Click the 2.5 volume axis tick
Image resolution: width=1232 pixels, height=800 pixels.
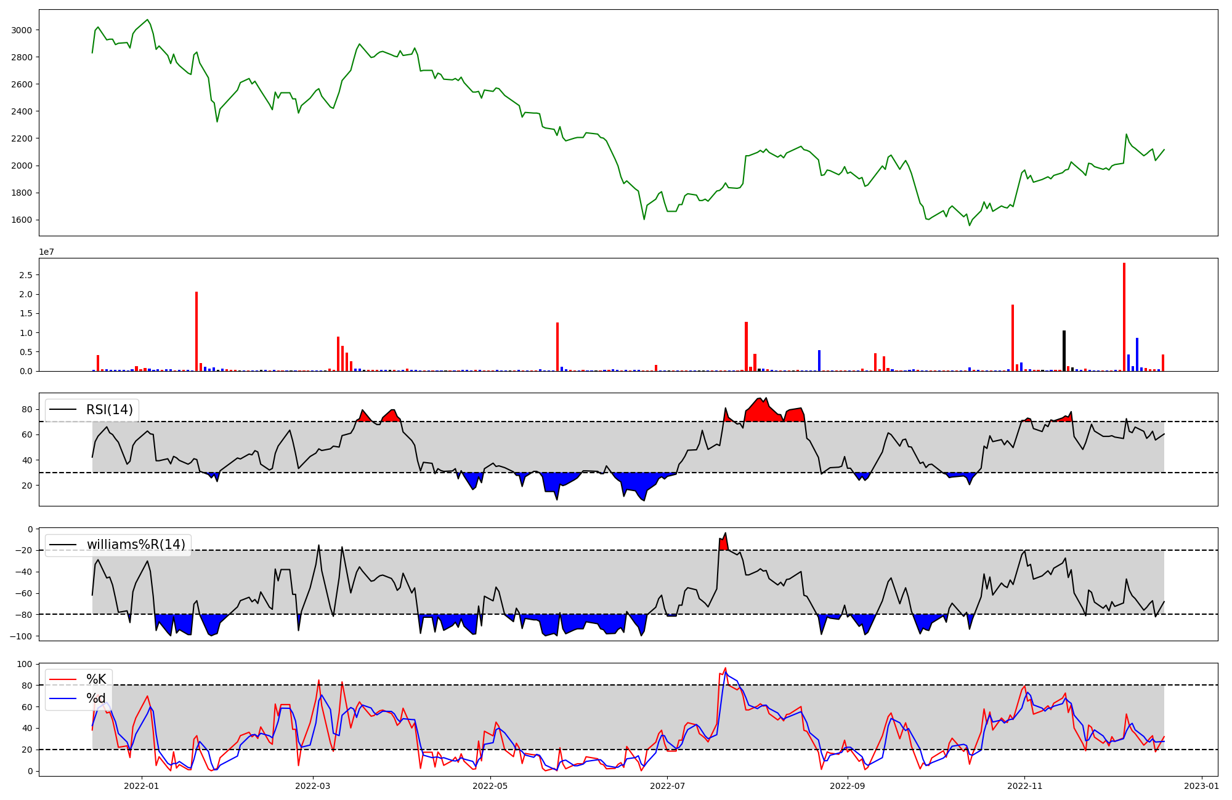pyautogui.click(x=25, y=275)
